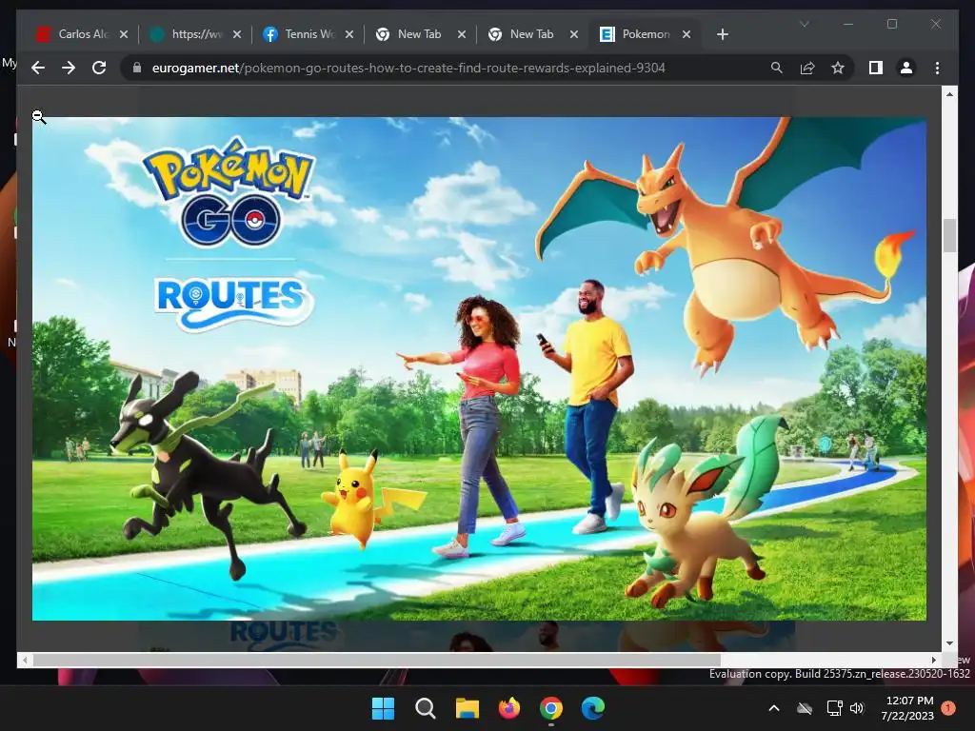Launch Microsoft Edge from the taskbar
Screen dimensions: 975x731
[x=593, y=708]
